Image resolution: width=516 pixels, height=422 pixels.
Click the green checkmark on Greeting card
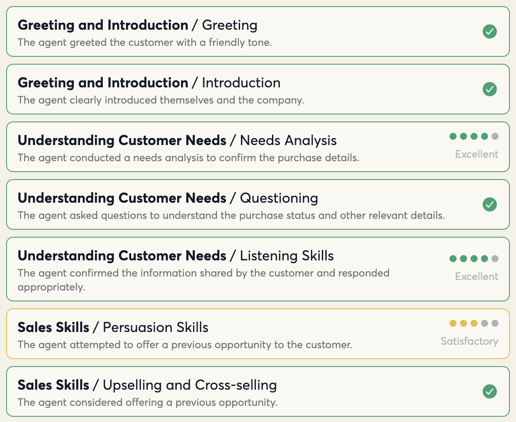coord(490,31)
